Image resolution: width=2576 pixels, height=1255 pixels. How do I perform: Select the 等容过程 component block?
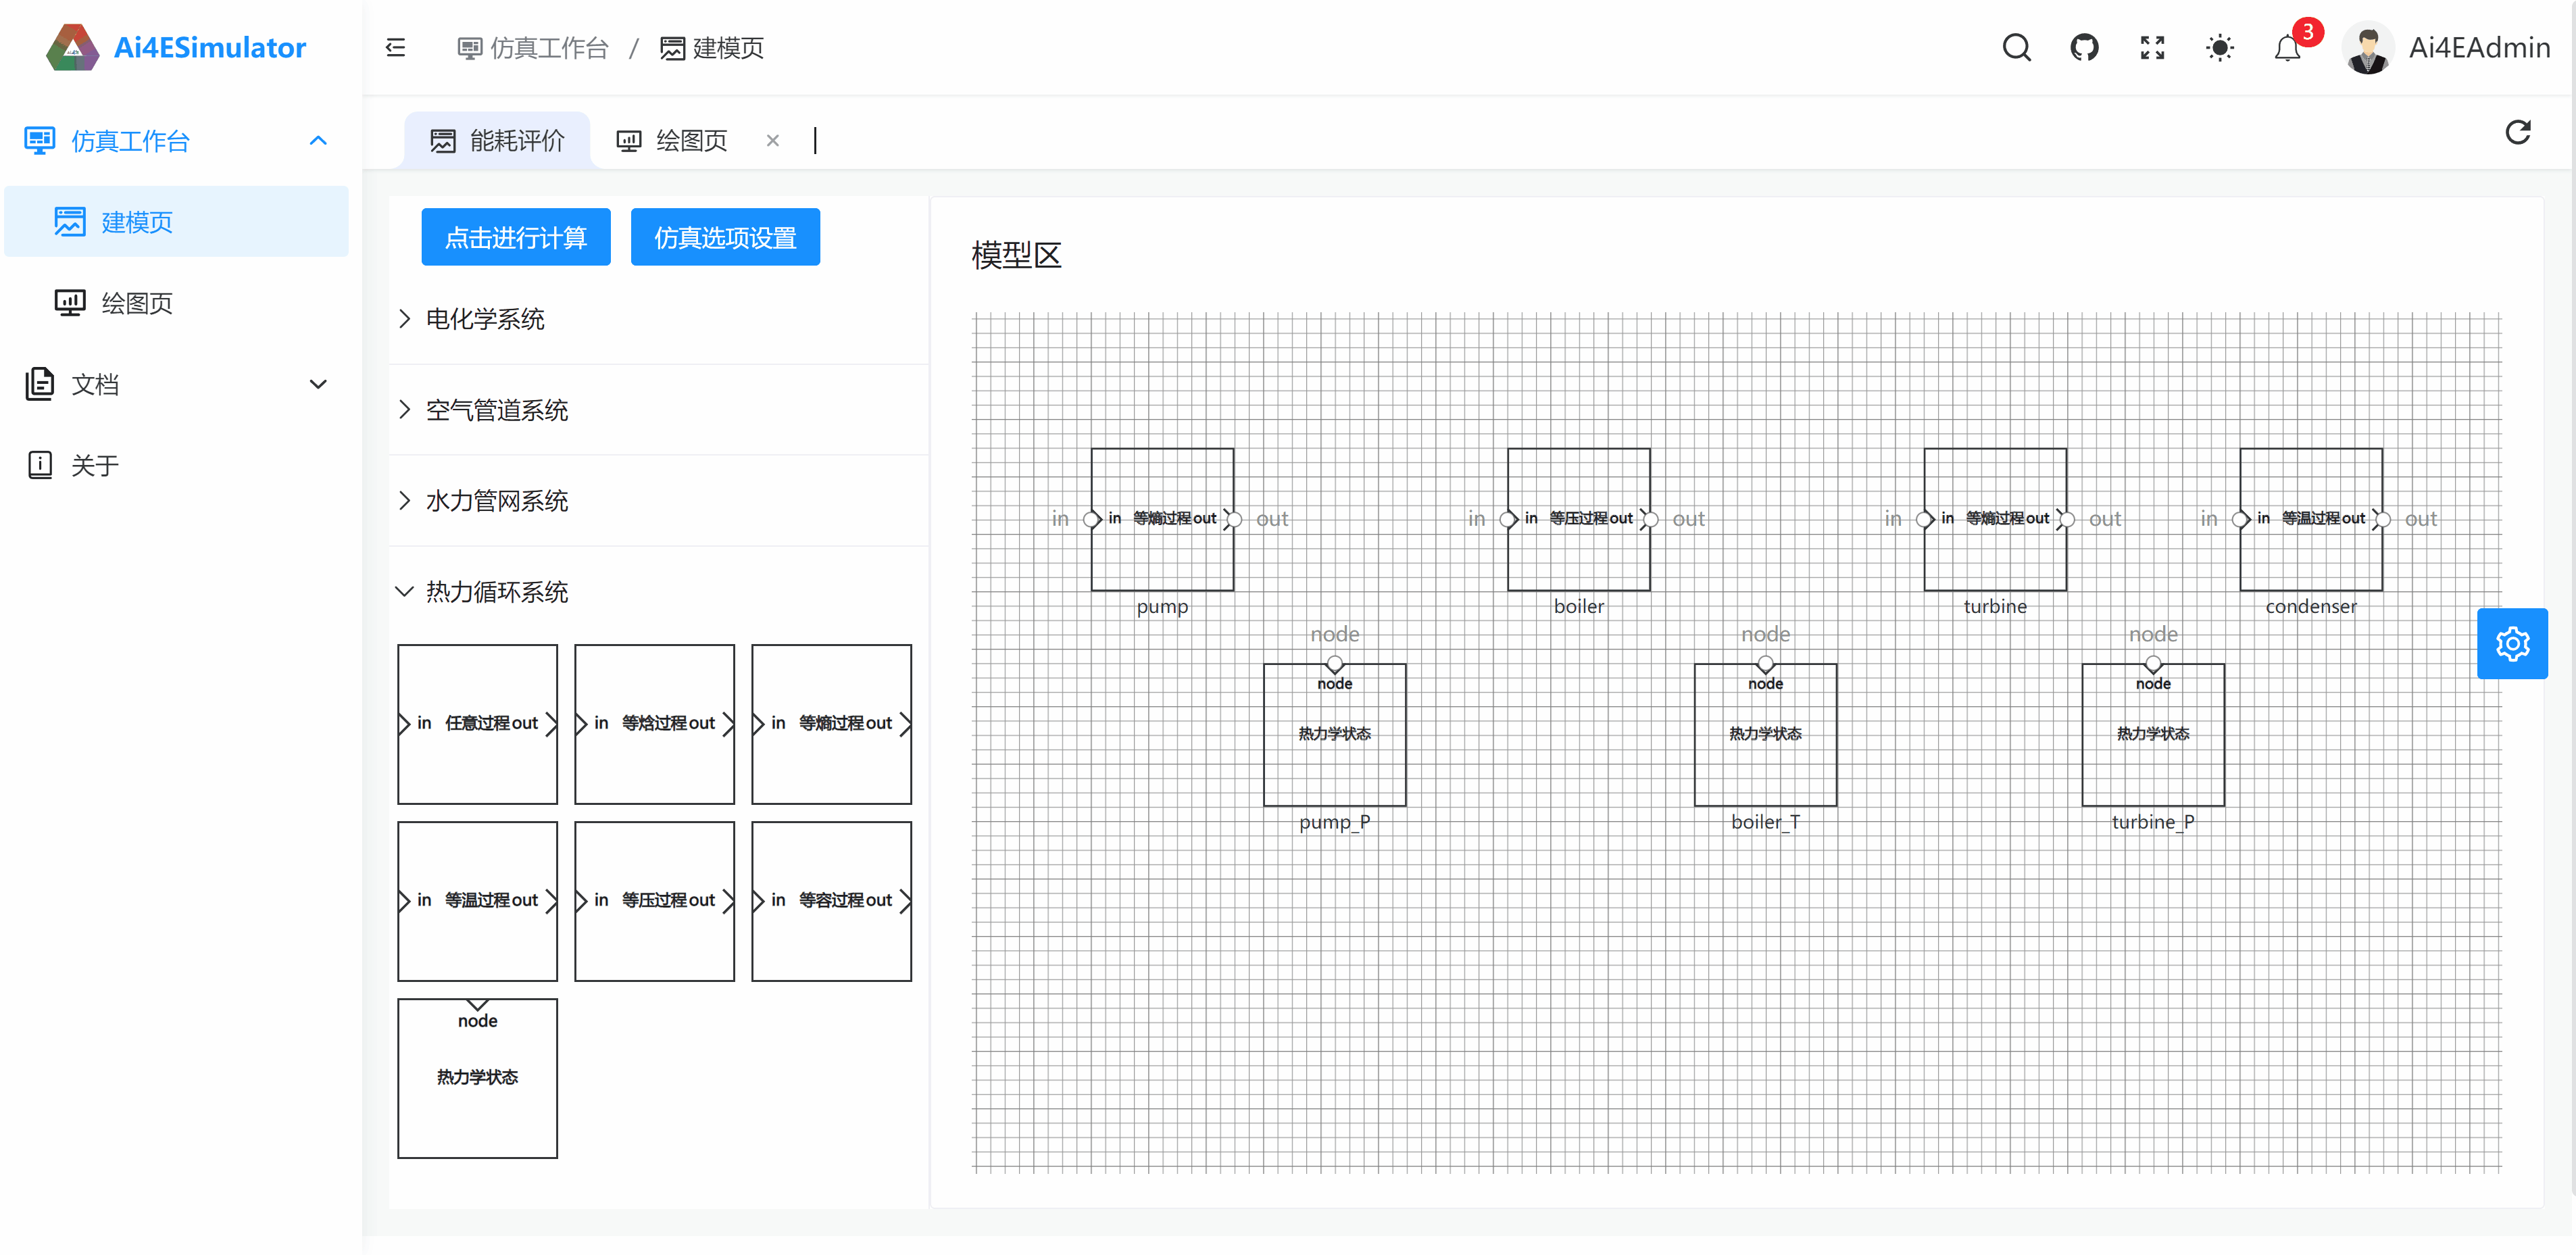pyautogui.click(x=831, y=900)
